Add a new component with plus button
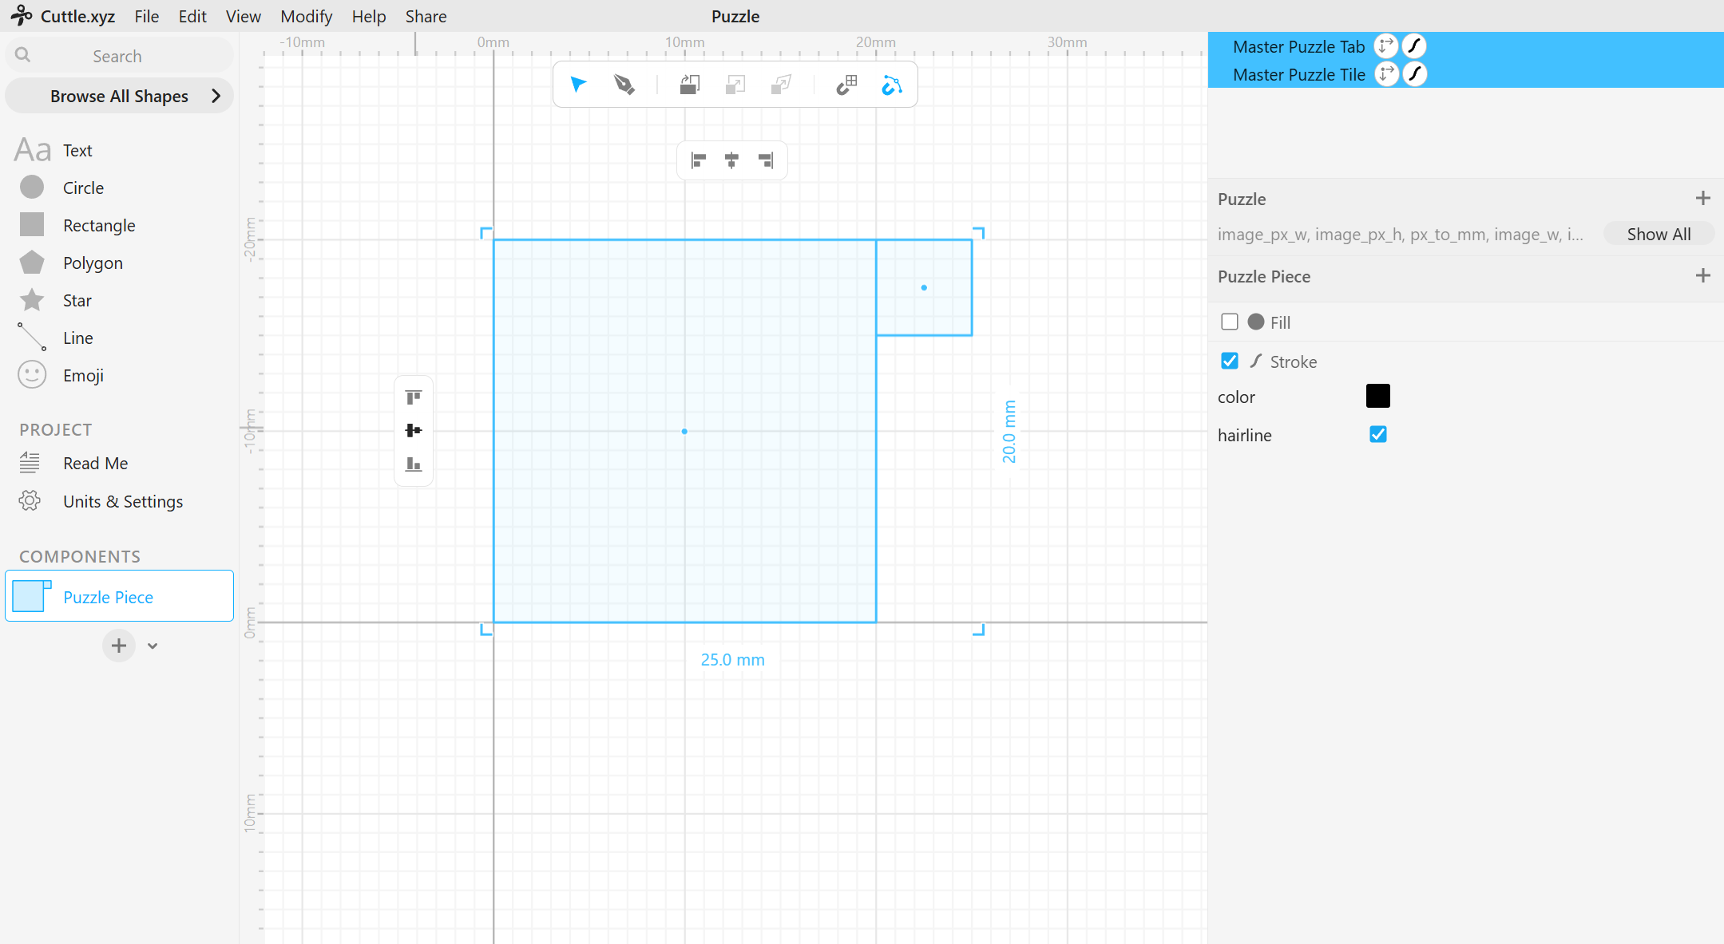 click(119, 646)
